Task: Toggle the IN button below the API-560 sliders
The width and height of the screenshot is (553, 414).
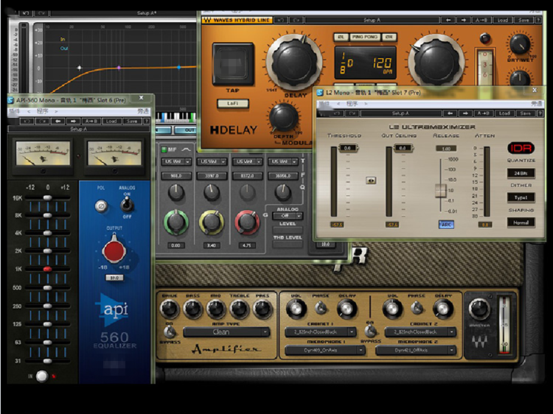Action: (41, 376)
